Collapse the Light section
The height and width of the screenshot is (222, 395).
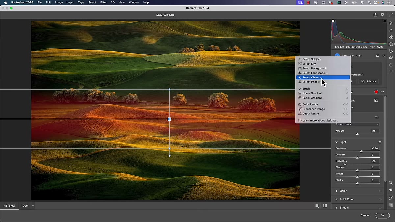336,142
